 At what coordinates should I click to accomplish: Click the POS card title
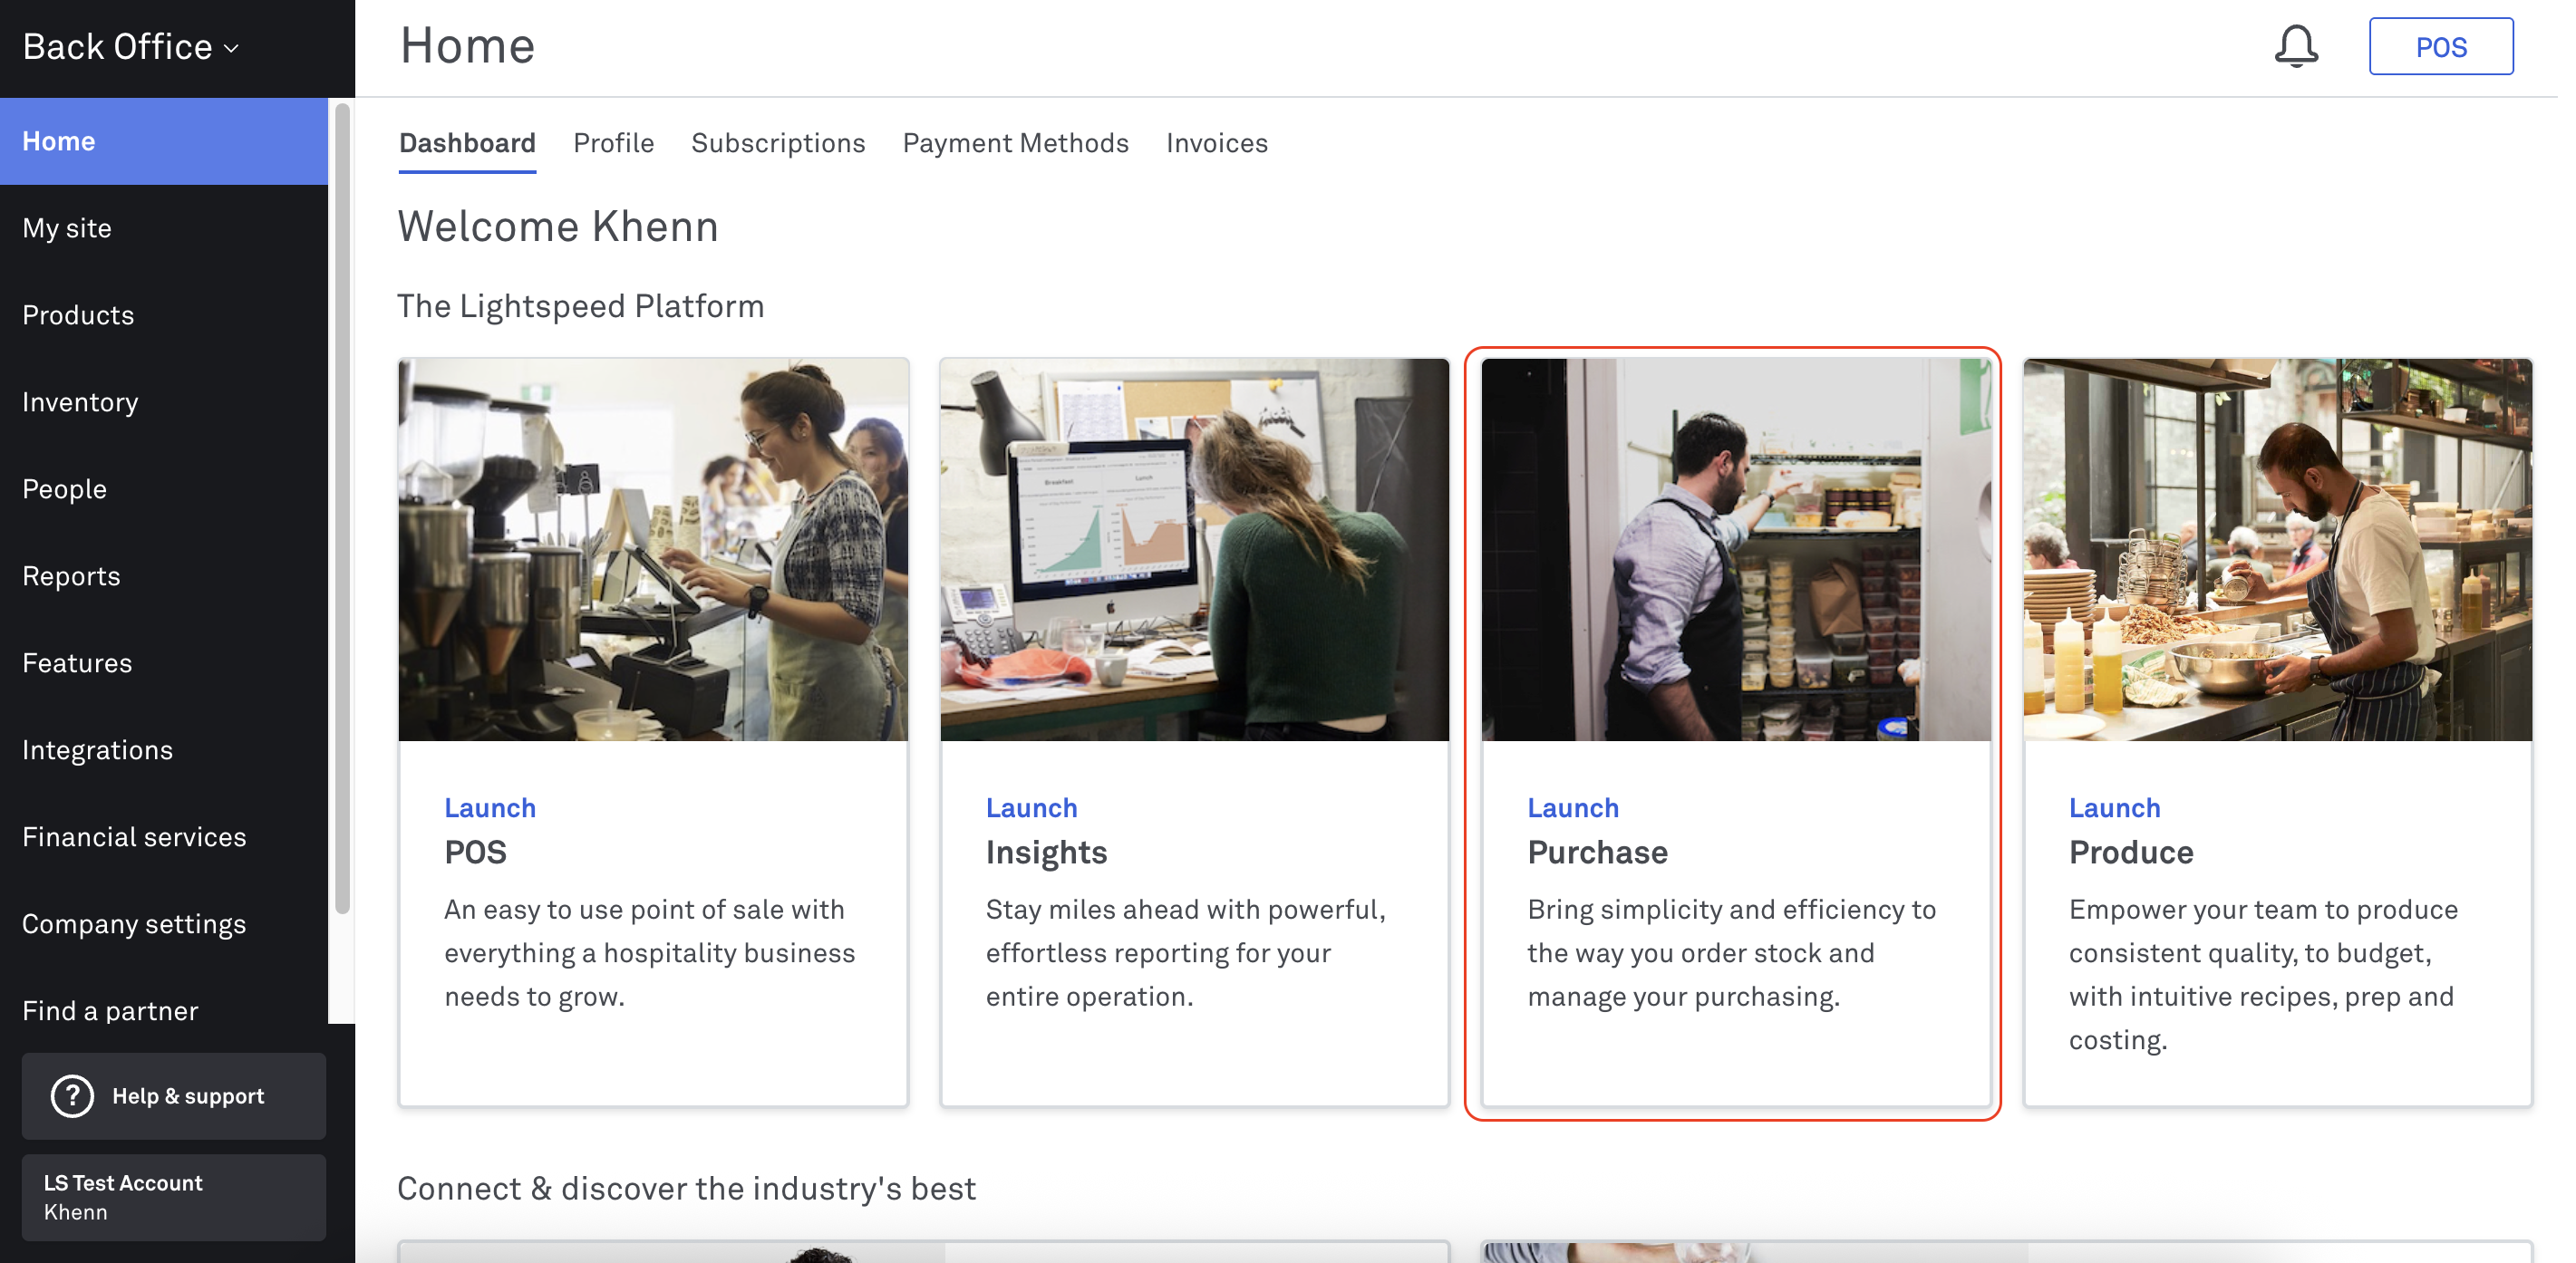pyautogui.click(x=476, y=853)
